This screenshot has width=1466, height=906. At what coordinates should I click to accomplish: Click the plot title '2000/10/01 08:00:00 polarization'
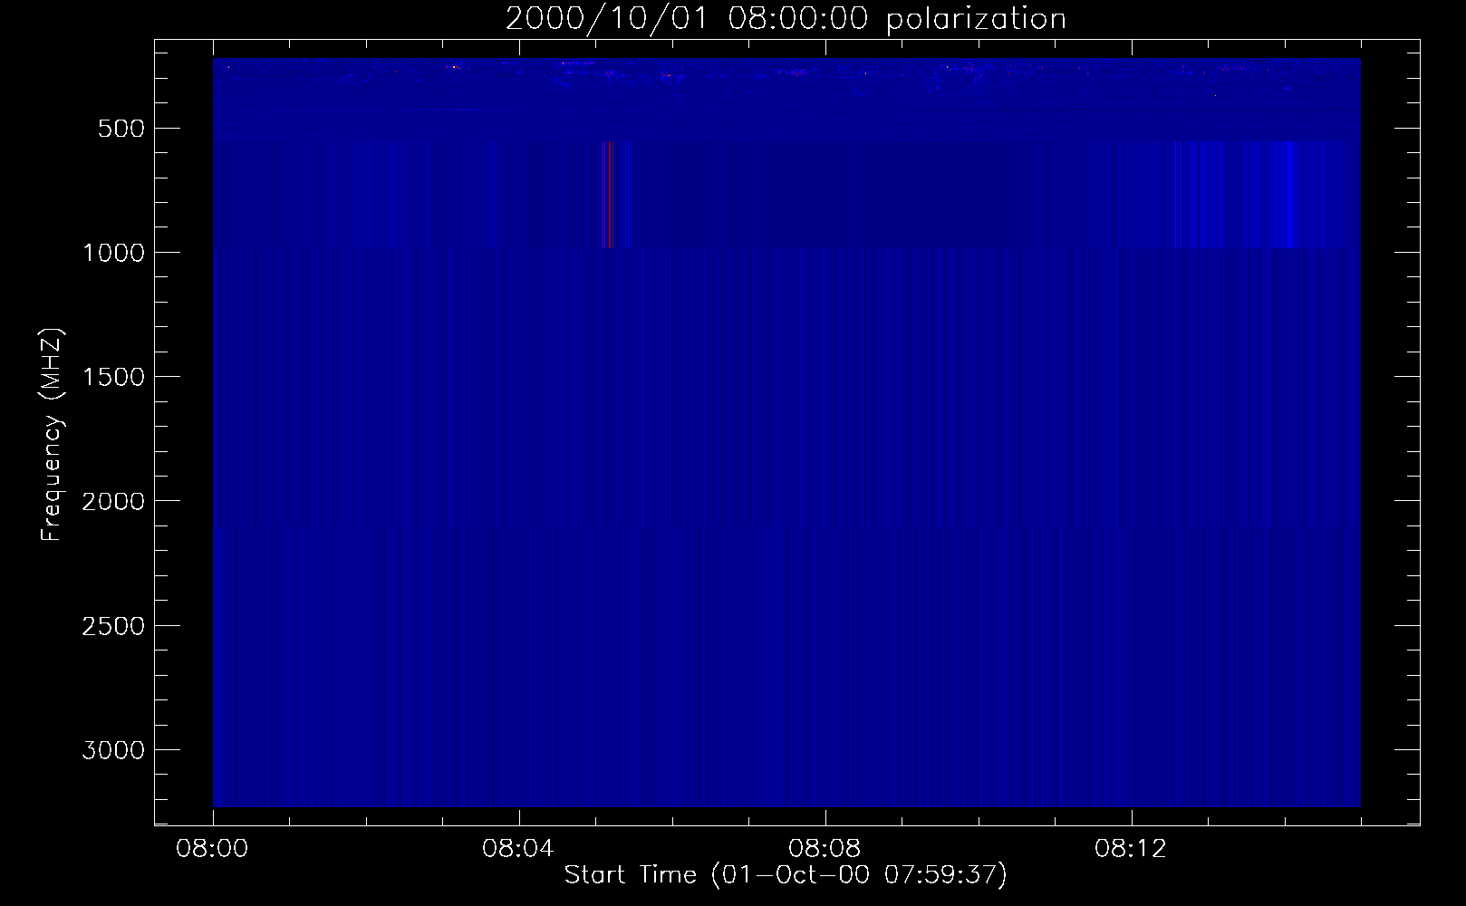tap(786, 19)
